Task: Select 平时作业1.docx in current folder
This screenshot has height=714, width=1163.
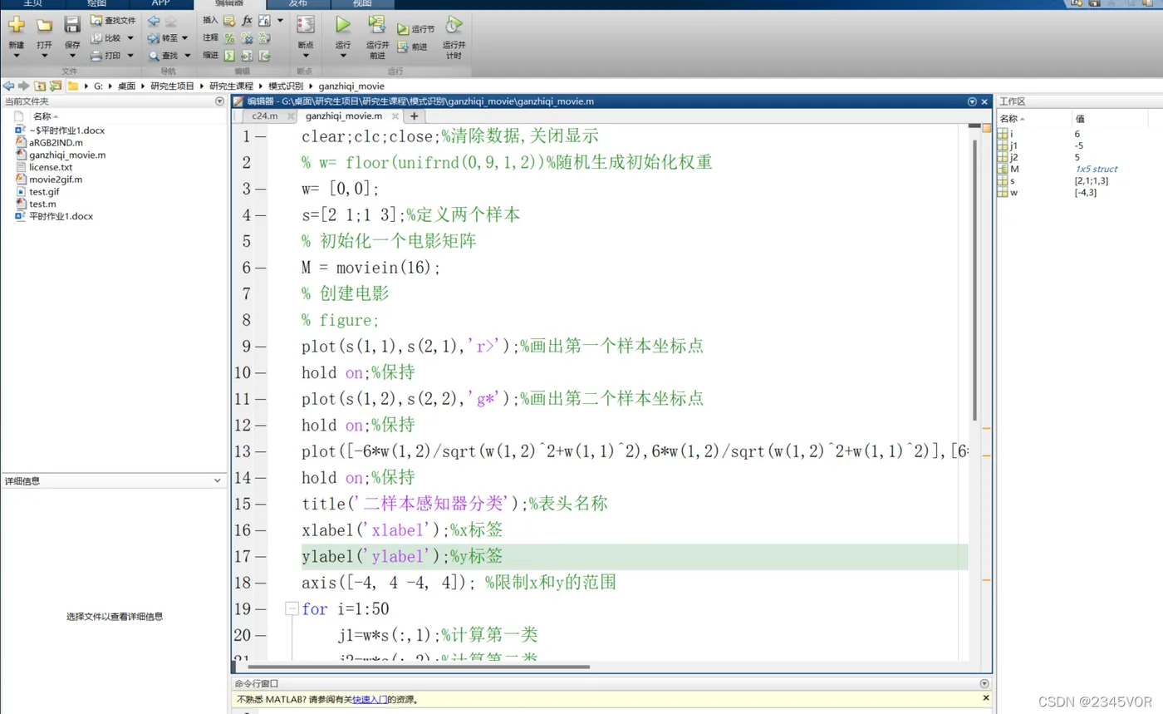Action: click(61, 216)
